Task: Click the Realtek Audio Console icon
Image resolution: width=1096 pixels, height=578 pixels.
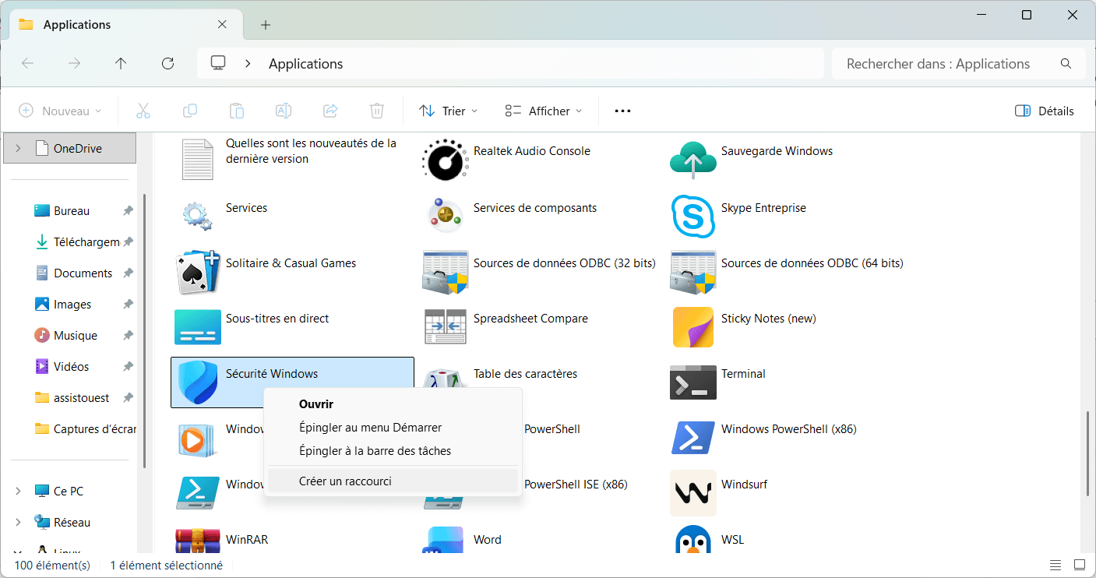Action: click(446, 159)
